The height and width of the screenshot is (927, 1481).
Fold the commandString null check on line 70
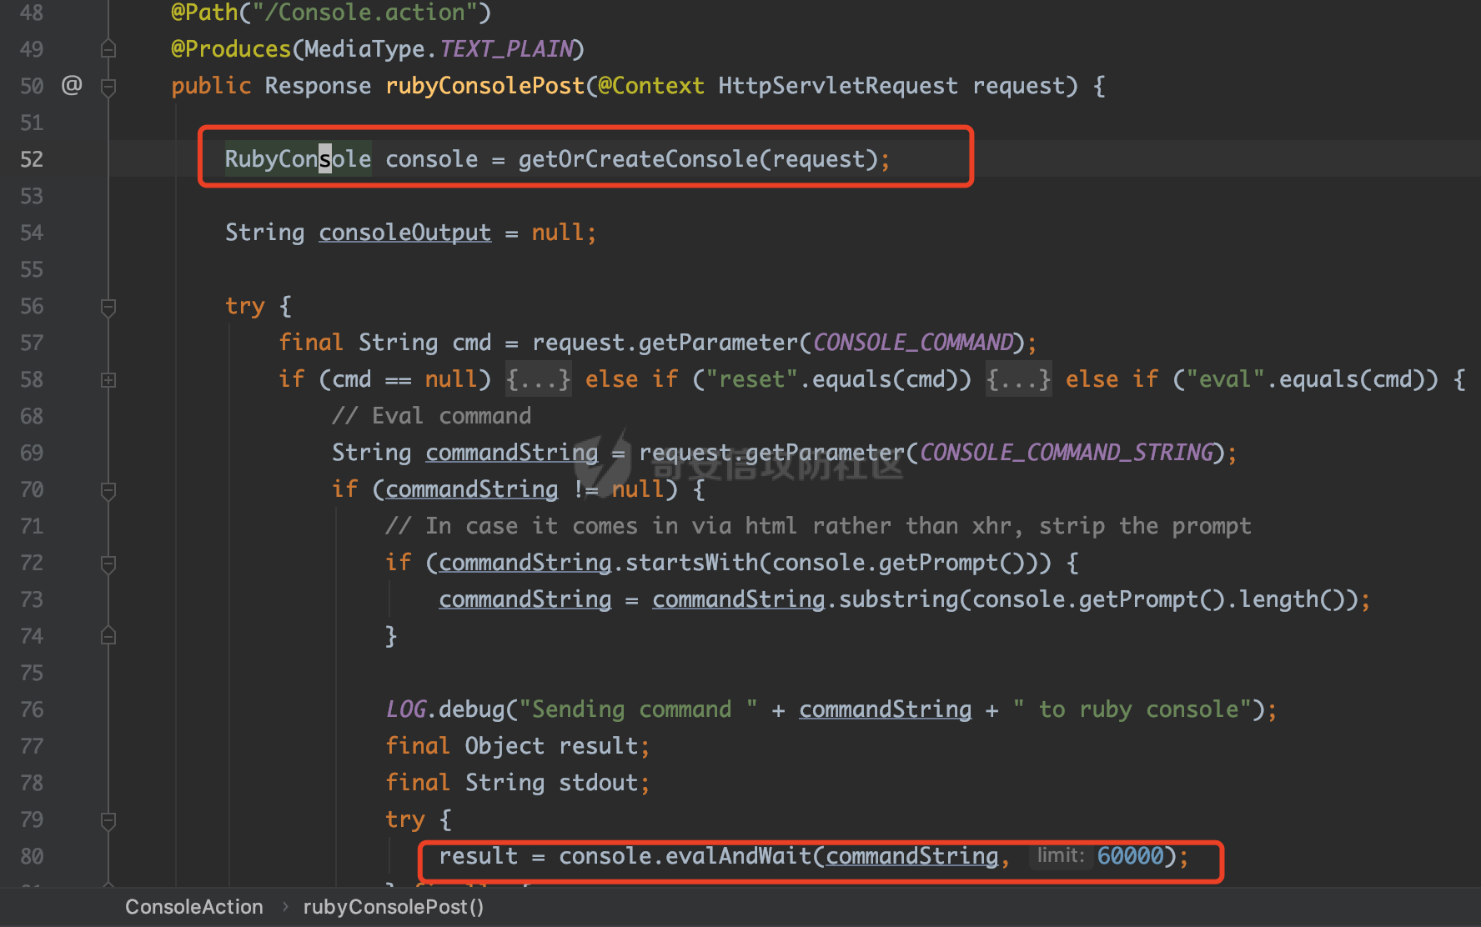108,490
